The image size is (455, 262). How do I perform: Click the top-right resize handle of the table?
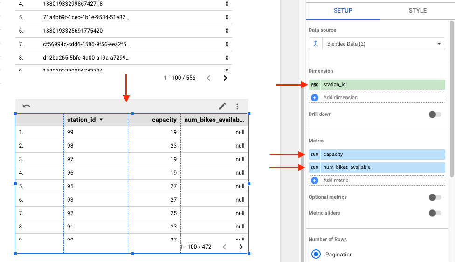point(249,114)
